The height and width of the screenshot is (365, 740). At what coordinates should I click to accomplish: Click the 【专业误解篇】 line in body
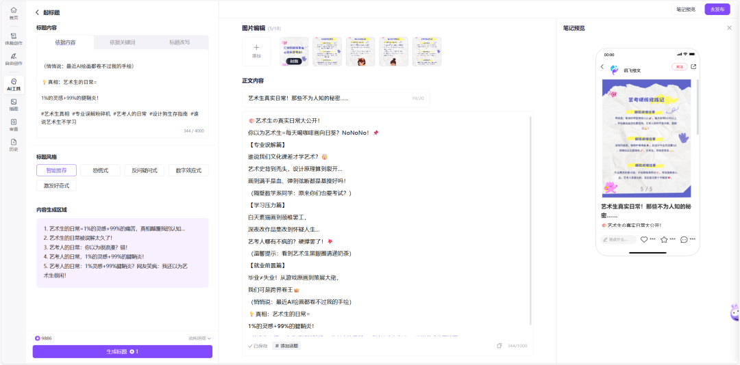(267, 145)
